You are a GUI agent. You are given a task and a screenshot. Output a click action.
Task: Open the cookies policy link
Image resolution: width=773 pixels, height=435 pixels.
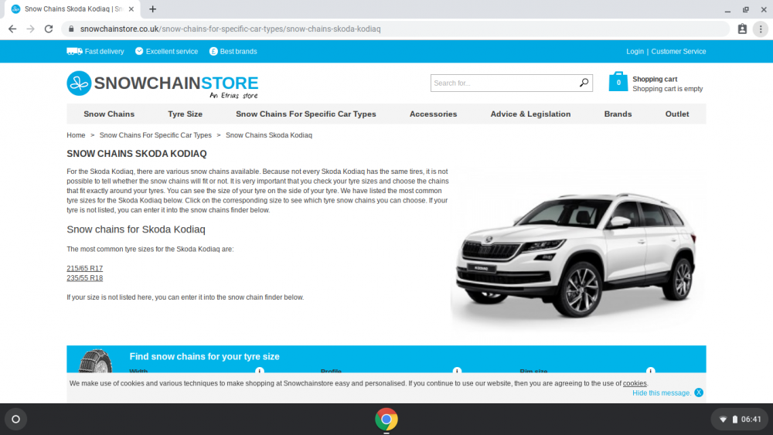(x=635, y=383)
